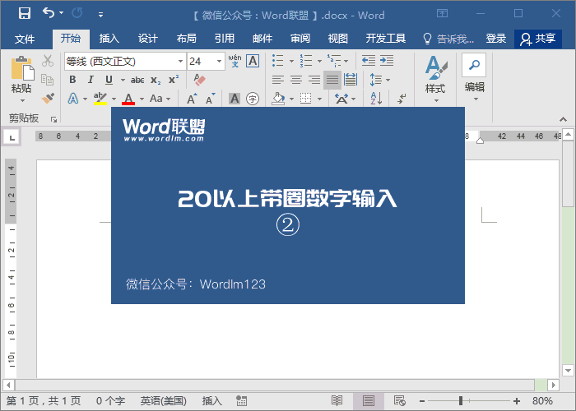Show paragraph marks icon

402,99
